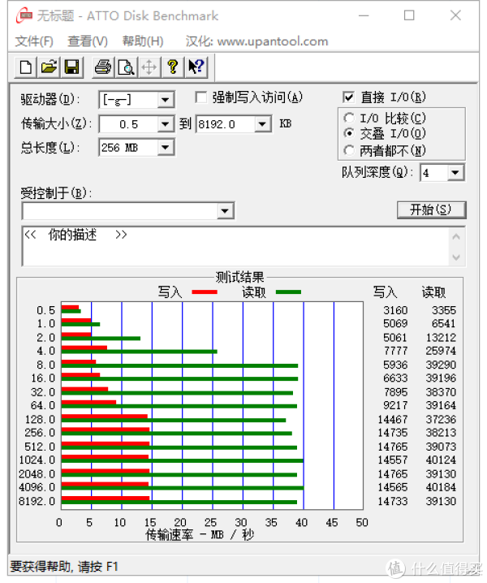Click the 汉化: www.upantool.com menu item
The height and width of the screenshot is (583, 487).
tap(256, 41)
